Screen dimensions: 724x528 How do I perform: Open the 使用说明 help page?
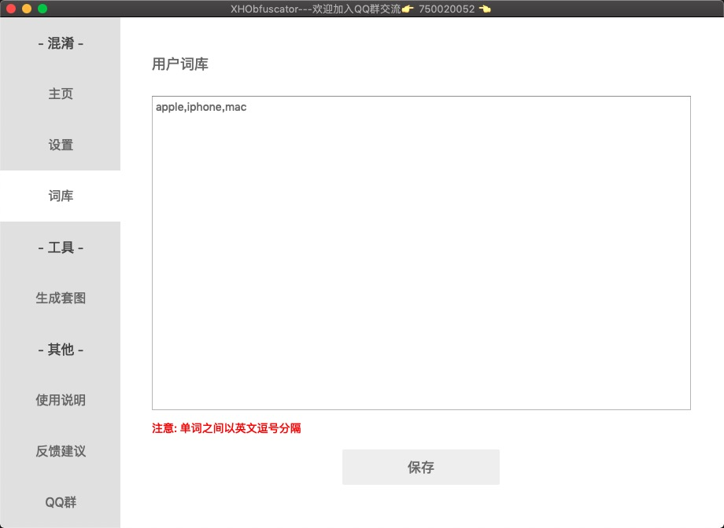[x=61, y=400]
